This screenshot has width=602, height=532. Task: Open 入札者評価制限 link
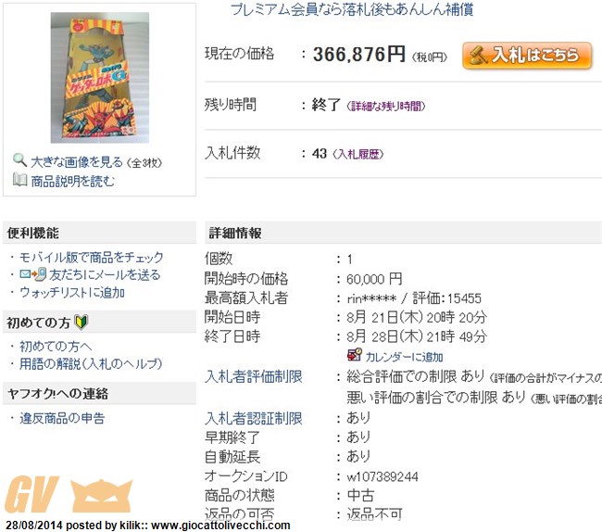coord(254,376)
